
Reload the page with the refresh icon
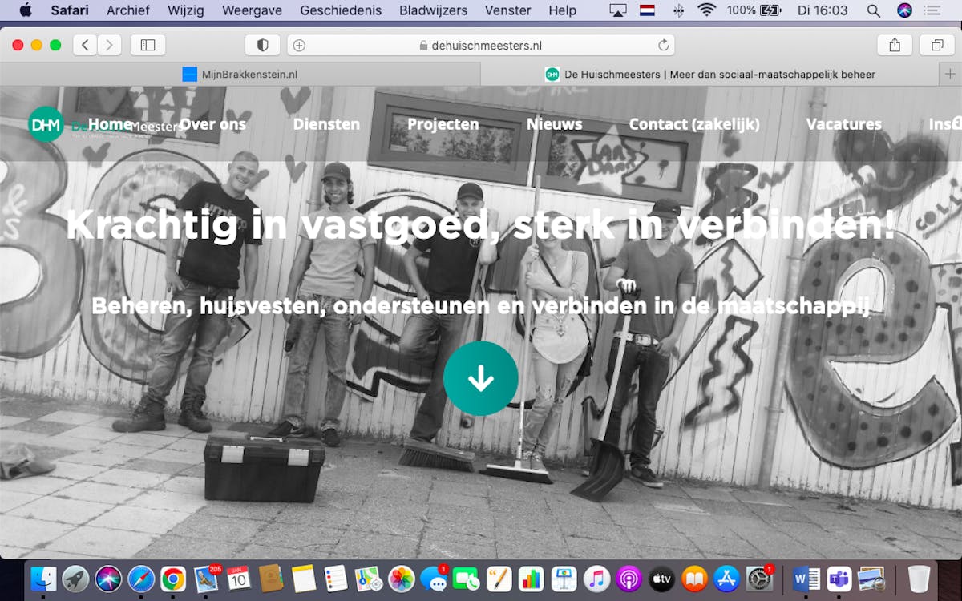(x=663, y=45)
